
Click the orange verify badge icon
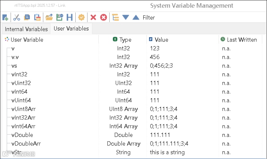(x=82, y=18)
